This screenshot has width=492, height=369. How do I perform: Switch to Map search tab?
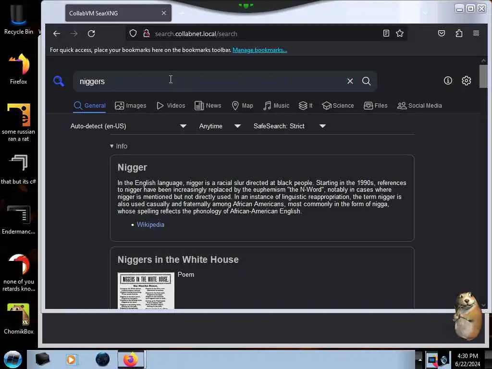point(242,106)
